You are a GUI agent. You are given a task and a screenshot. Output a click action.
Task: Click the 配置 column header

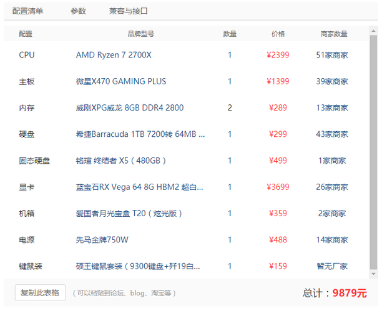[x=26, y=34]
